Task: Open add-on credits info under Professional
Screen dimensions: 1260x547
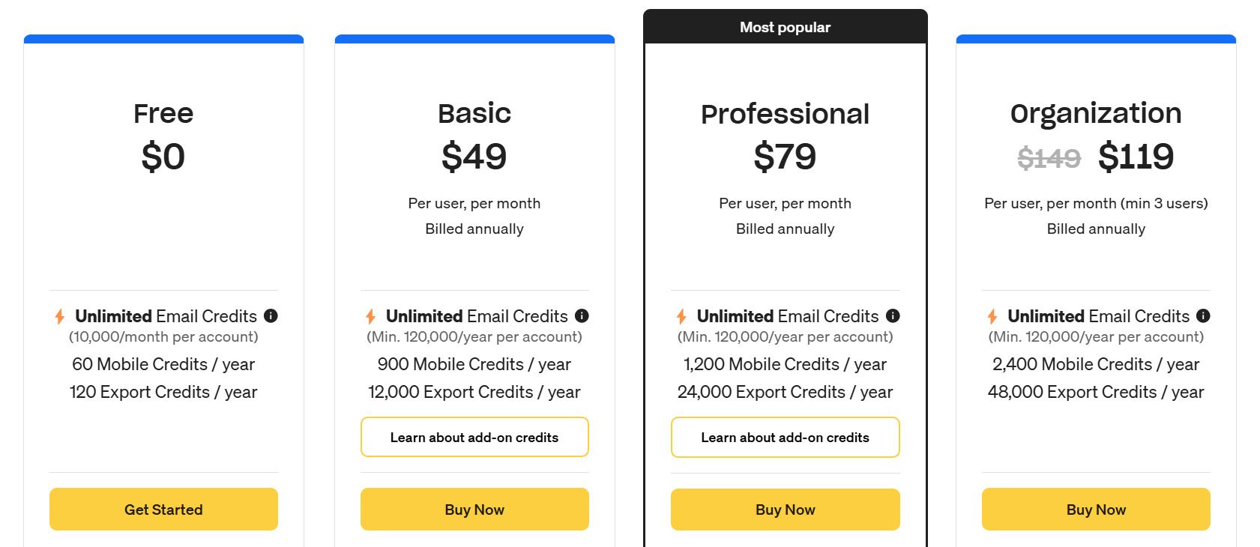Action: (785, 438)
